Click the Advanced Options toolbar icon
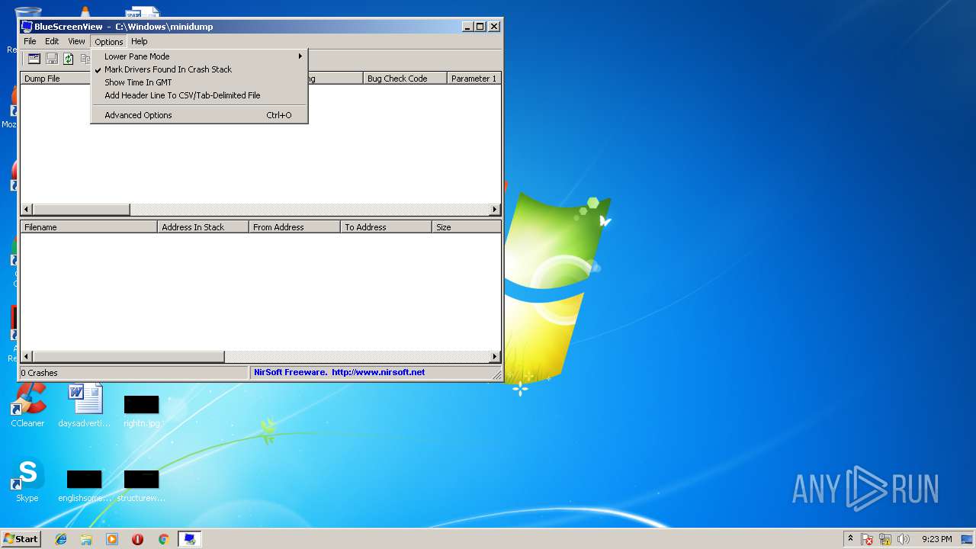This screenshot has width=976, height=549. pos(34,59)
